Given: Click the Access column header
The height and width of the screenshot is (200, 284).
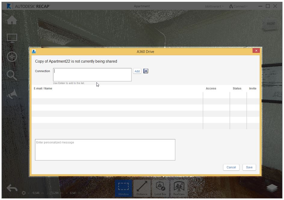Looking at the screenshot, I should (x=211, y=88).
